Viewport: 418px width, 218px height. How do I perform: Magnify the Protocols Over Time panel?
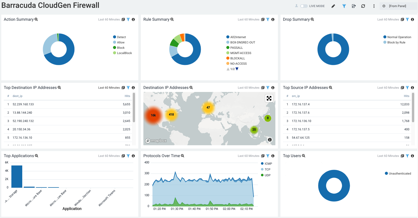(x=183, y=156)
